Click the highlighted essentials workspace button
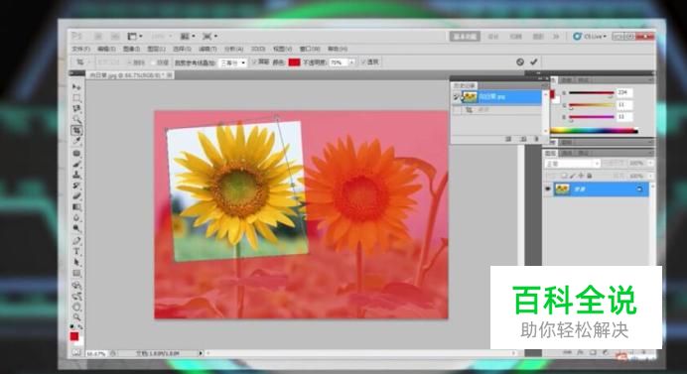Viewport: 687px width, 374px height. tap(465, 37)
